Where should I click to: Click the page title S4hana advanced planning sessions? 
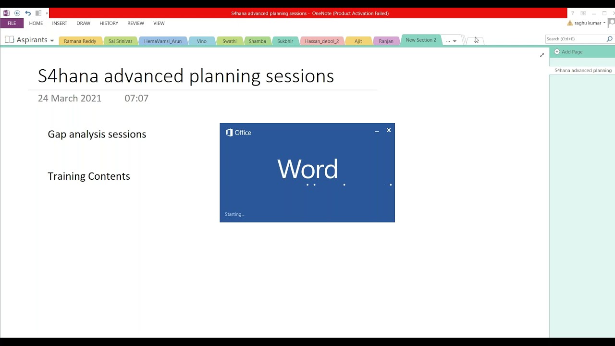click(186, 76)
